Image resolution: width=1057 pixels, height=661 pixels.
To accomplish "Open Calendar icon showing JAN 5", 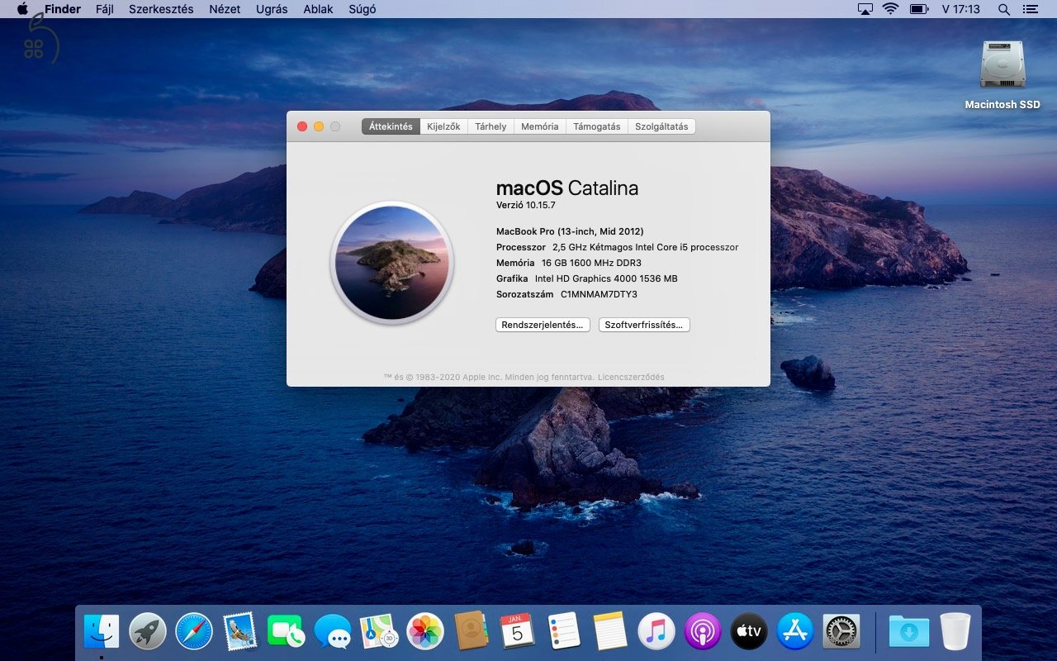I will click(x=518, y=632).
